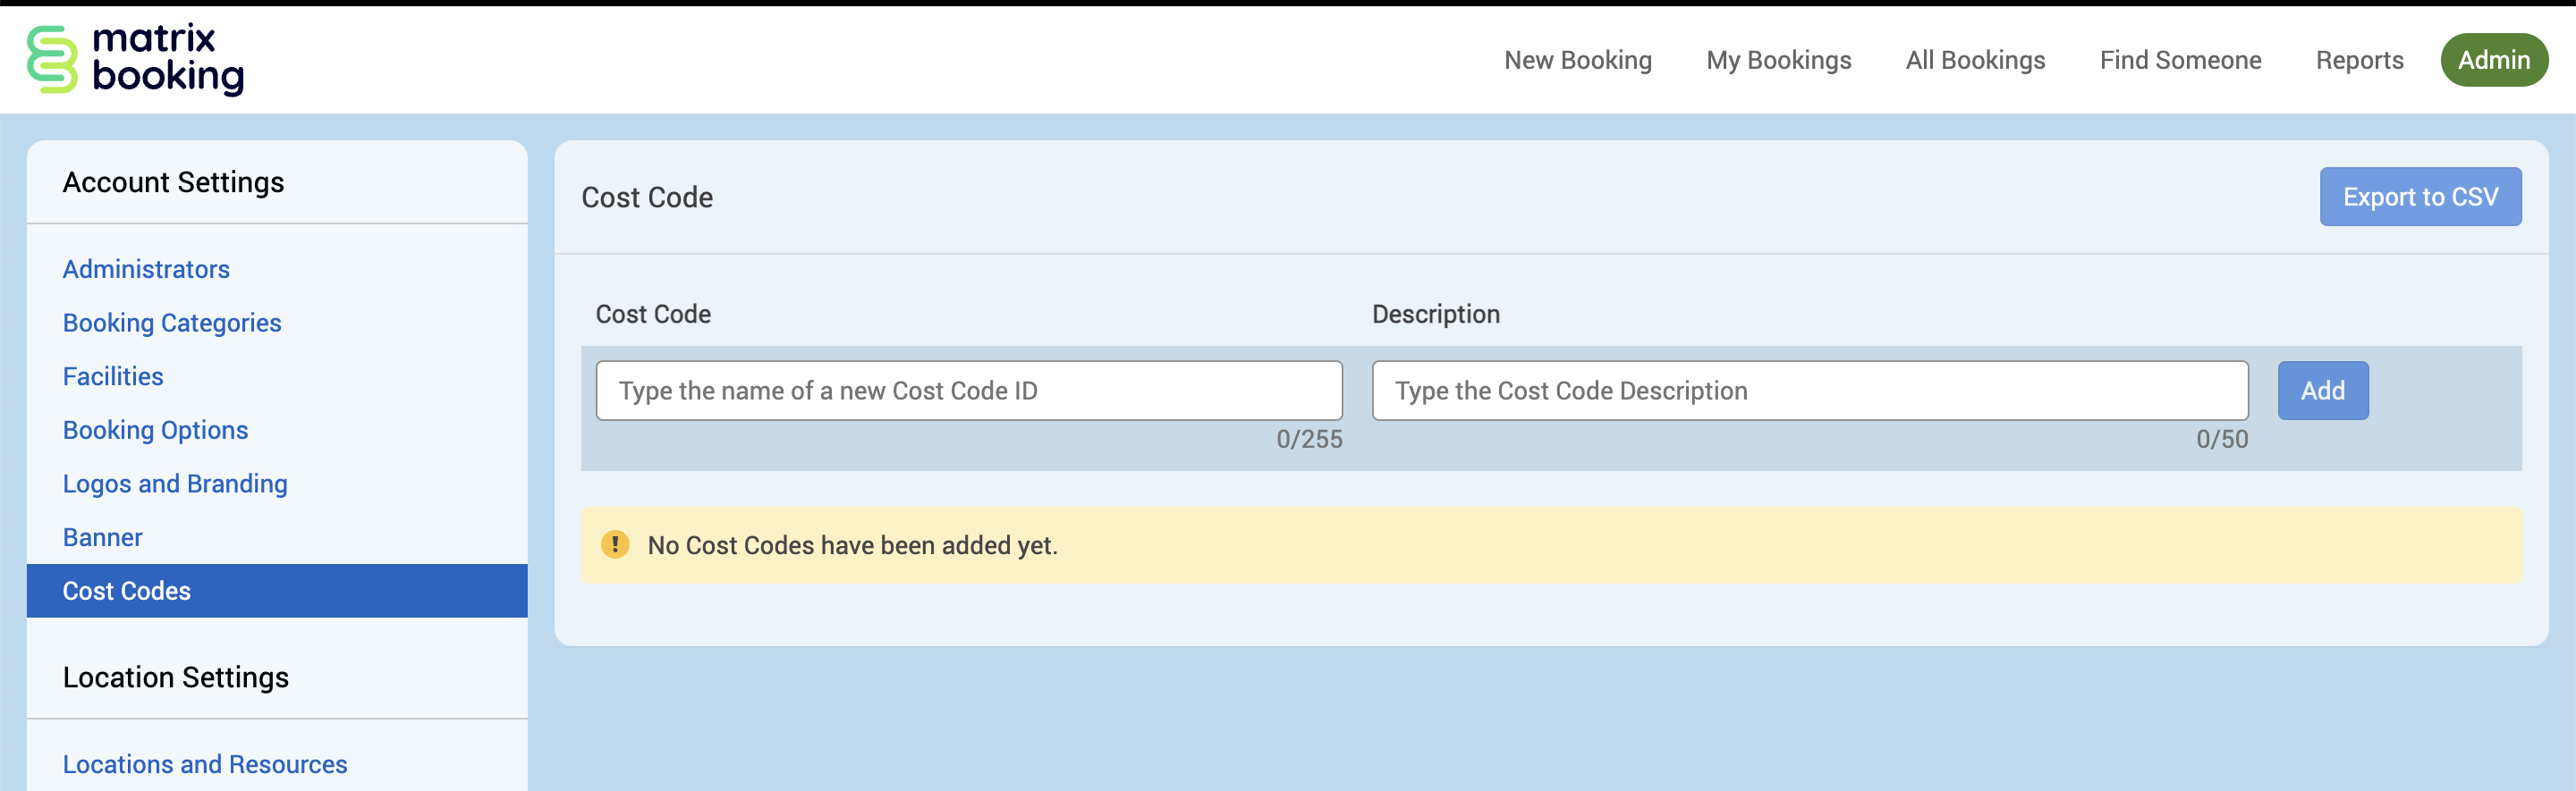
Task: Click the yellow warning exclamation icon
Action: click(x=615, y=544)
